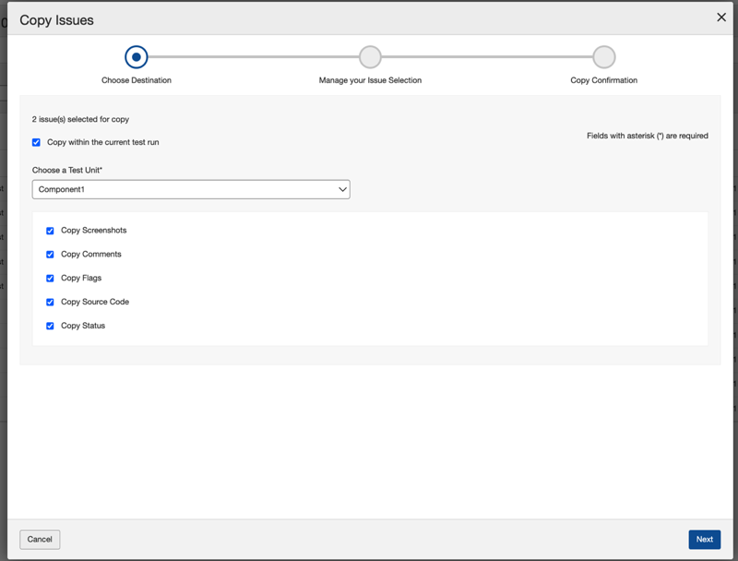
Task: Close the Copy Issues dialog
Action: [x=721, y=18]
